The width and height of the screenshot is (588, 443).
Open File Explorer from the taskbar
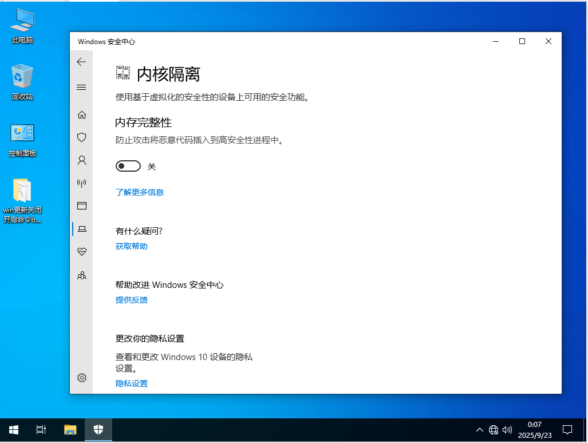(70, 430)
